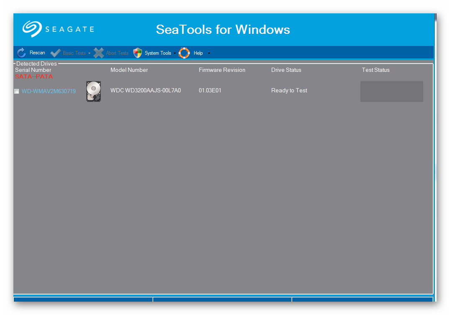Click the System Tools shield icon
This screenshot has width=450, height=315.
point(138,53)
